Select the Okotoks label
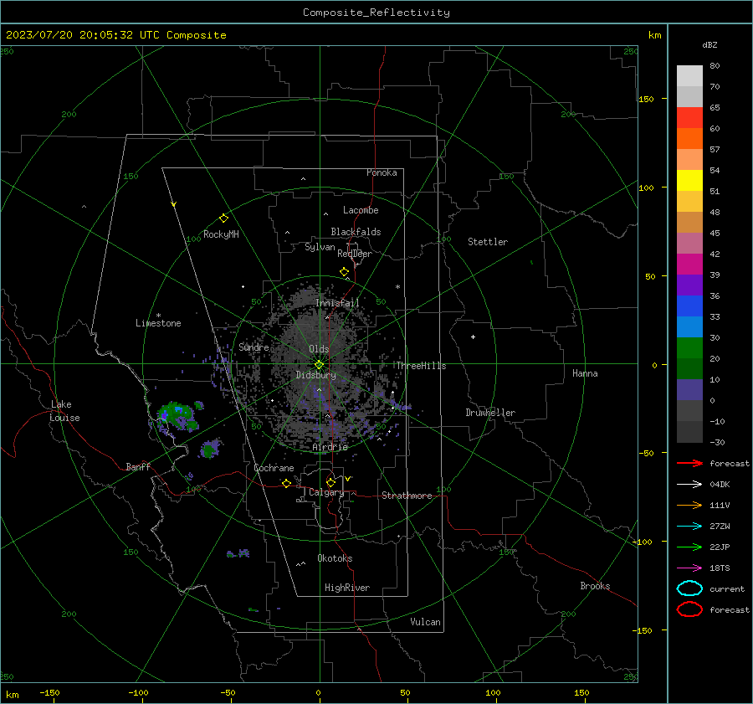 click(335, 558)
